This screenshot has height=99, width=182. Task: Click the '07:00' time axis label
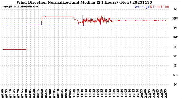(50, 94)
